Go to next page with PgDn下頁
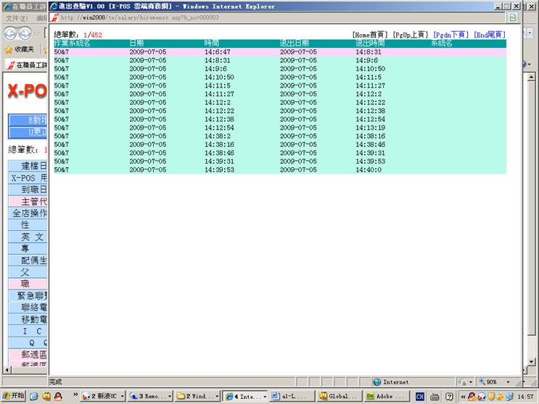This screenshot has width=539, height=404. point(450,35)
